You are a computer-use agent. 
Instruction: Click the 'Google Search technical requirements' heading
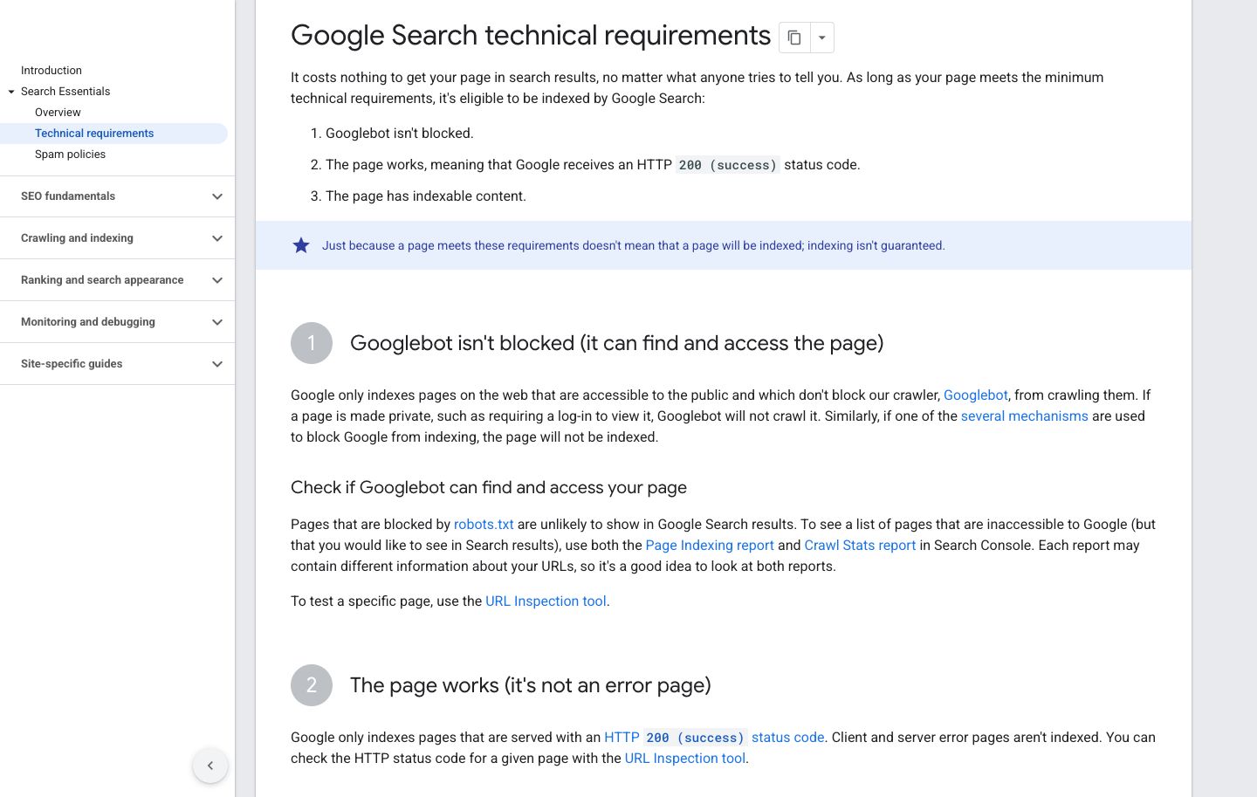[531, 36]
